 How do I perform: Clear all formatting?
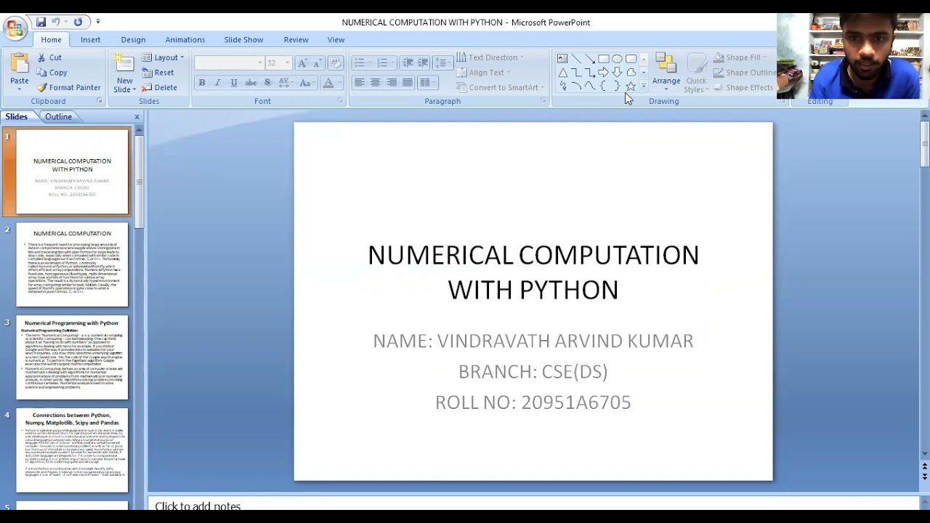[x=336, y=63]
